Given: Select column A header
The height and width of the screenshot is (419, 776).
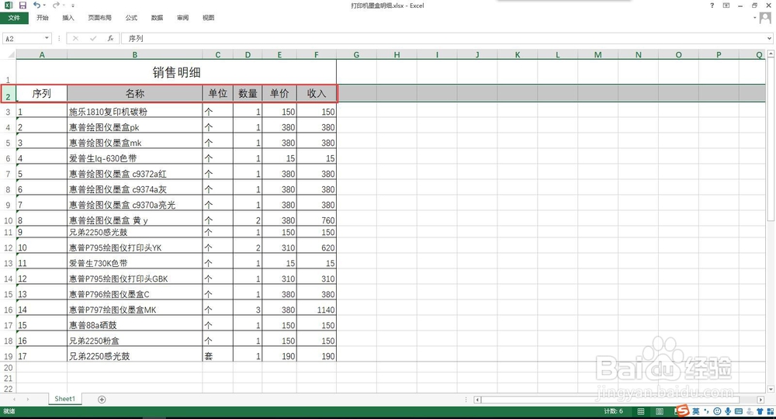Looking at the screenshot, I should click(x=42, y=54).
